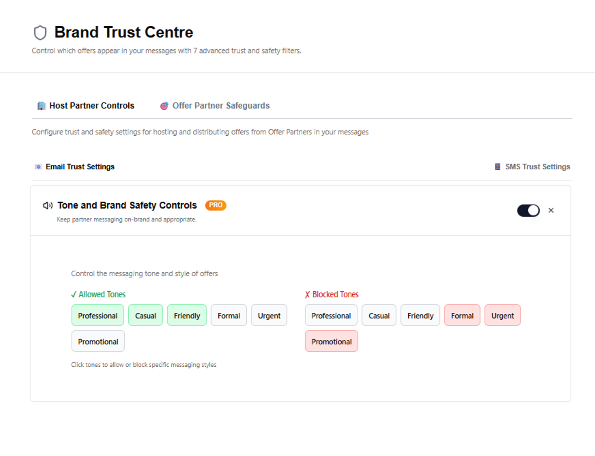Allow the Promotional tone
The image size is (595, 456).
[x=98, y=341]
